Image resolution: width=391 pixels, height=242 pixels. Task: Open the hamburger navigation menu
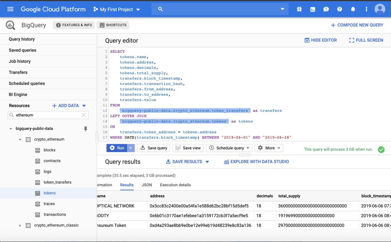coord(10,9)
